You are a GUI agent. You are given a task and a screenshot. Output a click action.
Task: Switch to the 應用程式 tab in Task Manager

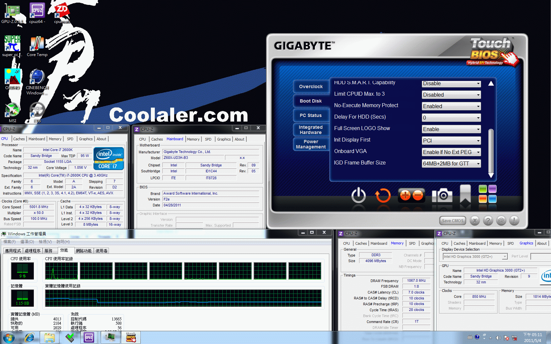tap(13, 251)
